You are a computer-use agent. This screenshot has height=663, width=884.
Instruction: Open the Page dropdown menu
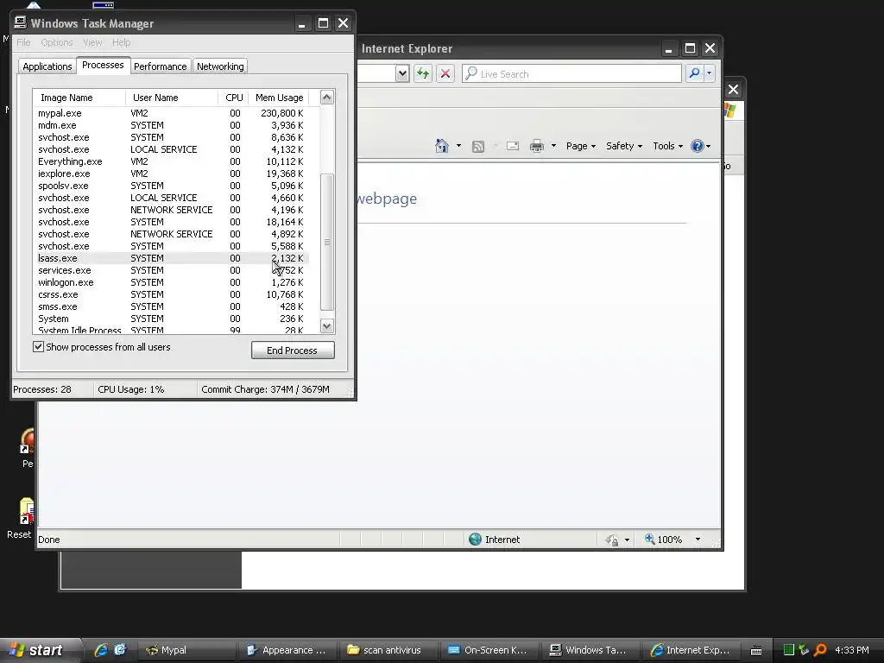[581, 146]
